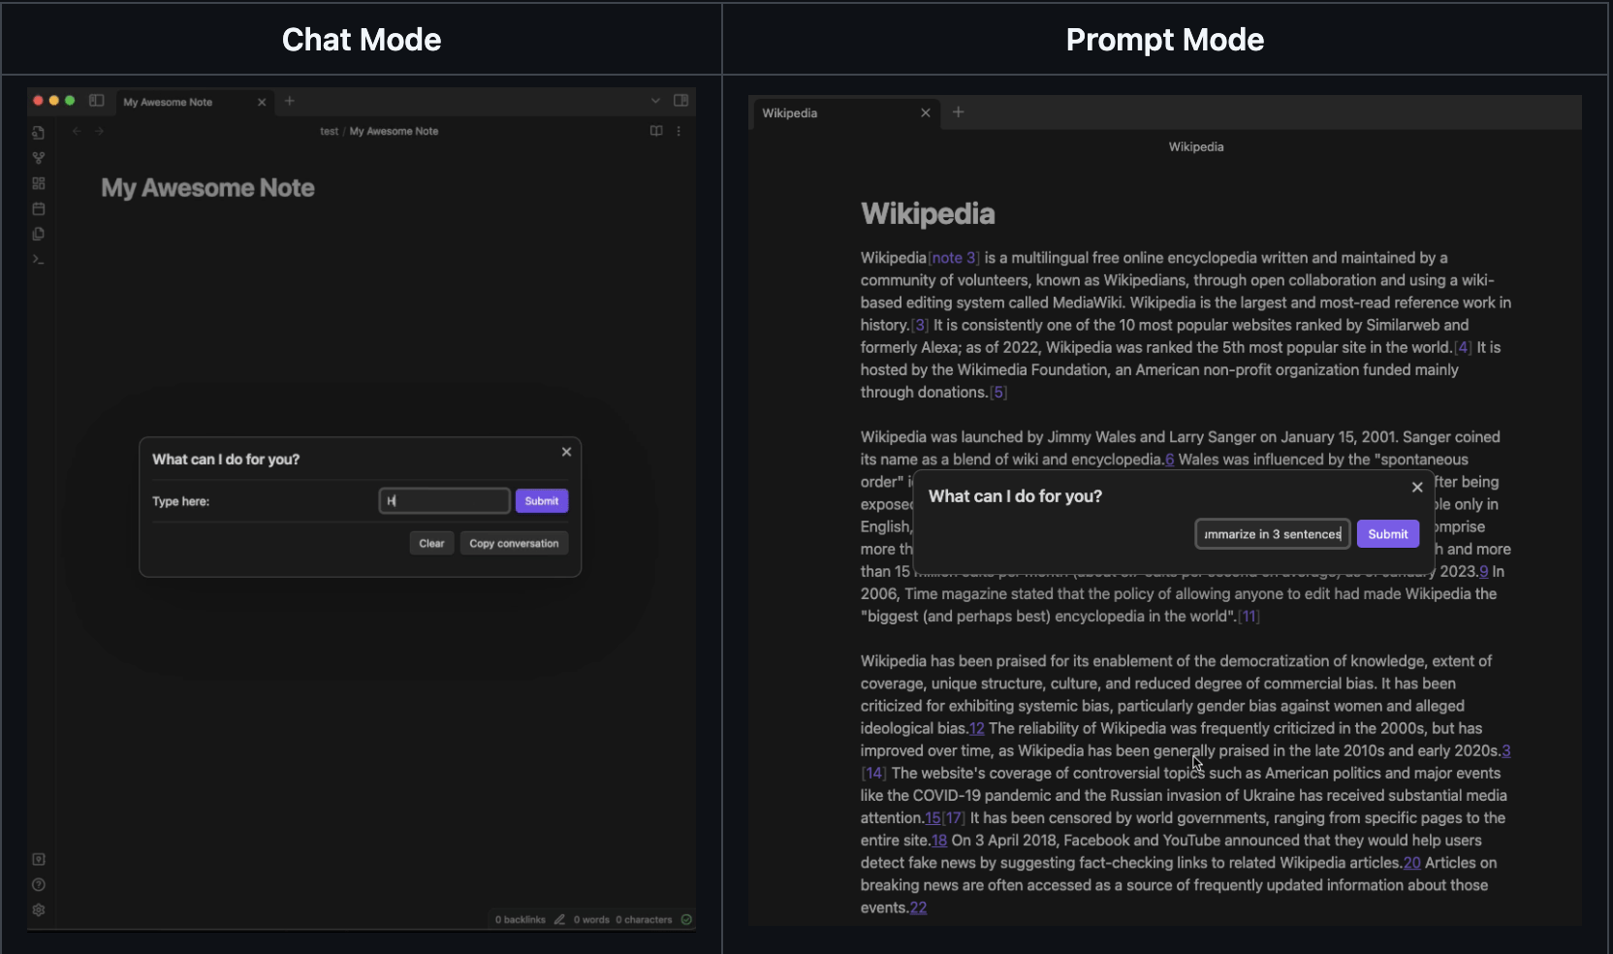
Task: Click the Copy conversation button
Action: (x=514, y=543)
